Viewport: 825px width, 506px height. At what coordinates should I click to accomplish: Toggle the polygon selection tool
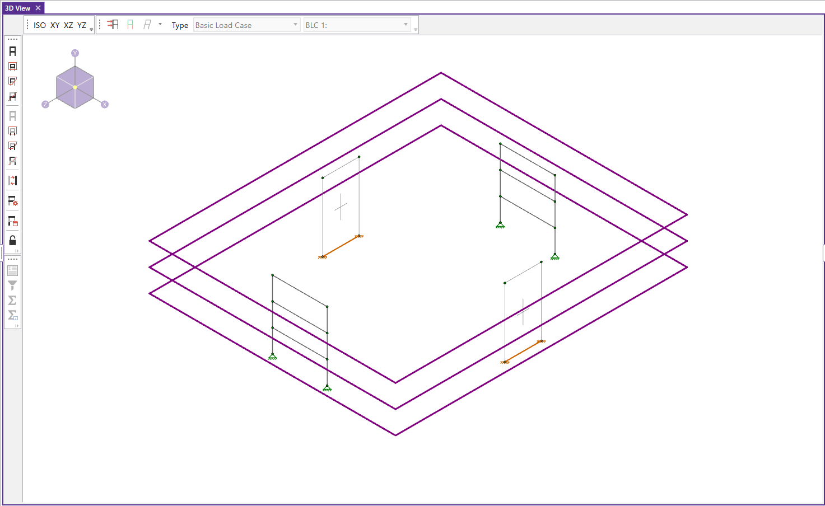point(12,82)
